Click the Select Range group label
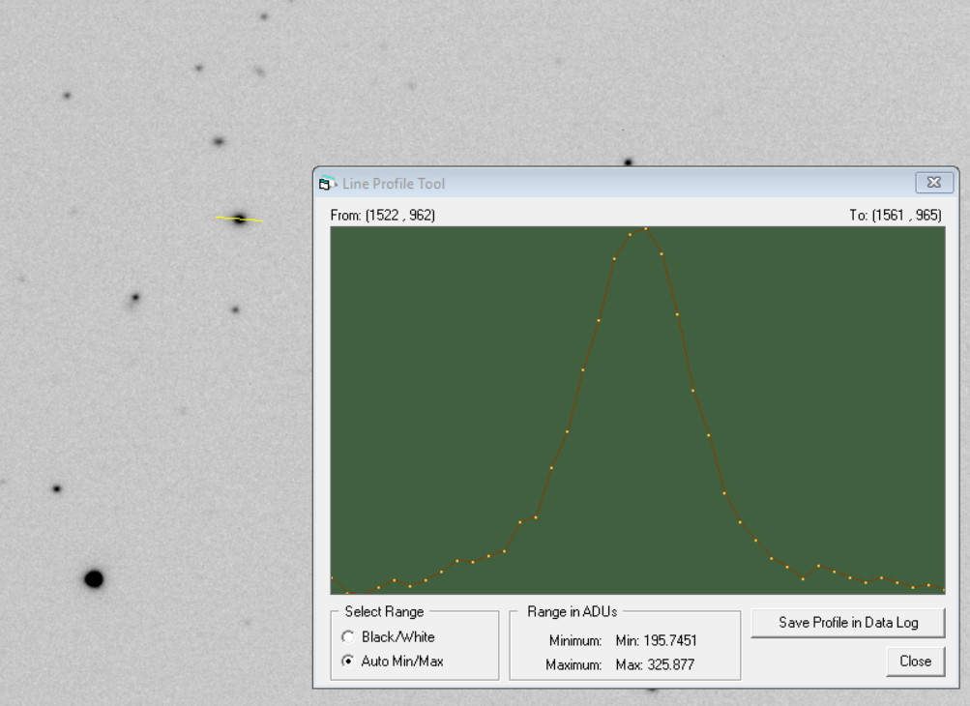 [x=384, y=612]
